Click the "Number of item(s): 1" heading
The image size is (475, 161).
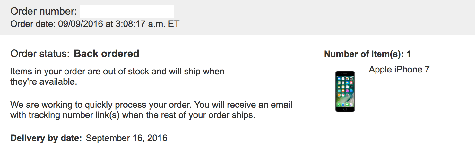click(367, 54)
